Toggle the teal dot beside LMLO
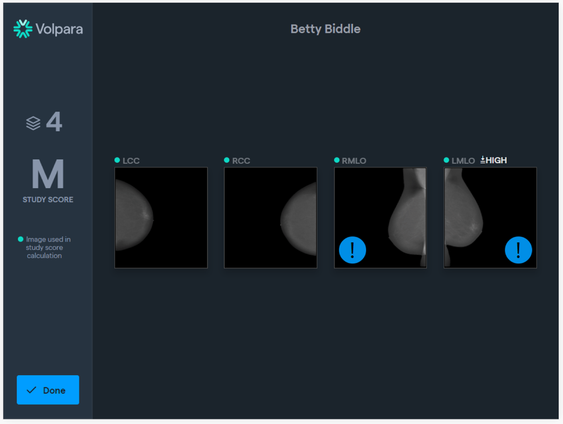The image size is (563, 424). click(446, 160)
